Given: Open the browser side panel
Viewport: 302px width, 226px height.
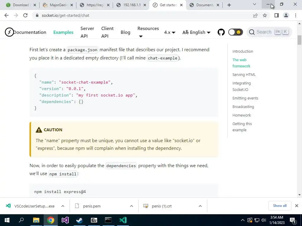Looking at the screenshot, I should pyautogui.click(x=277, y=15).
